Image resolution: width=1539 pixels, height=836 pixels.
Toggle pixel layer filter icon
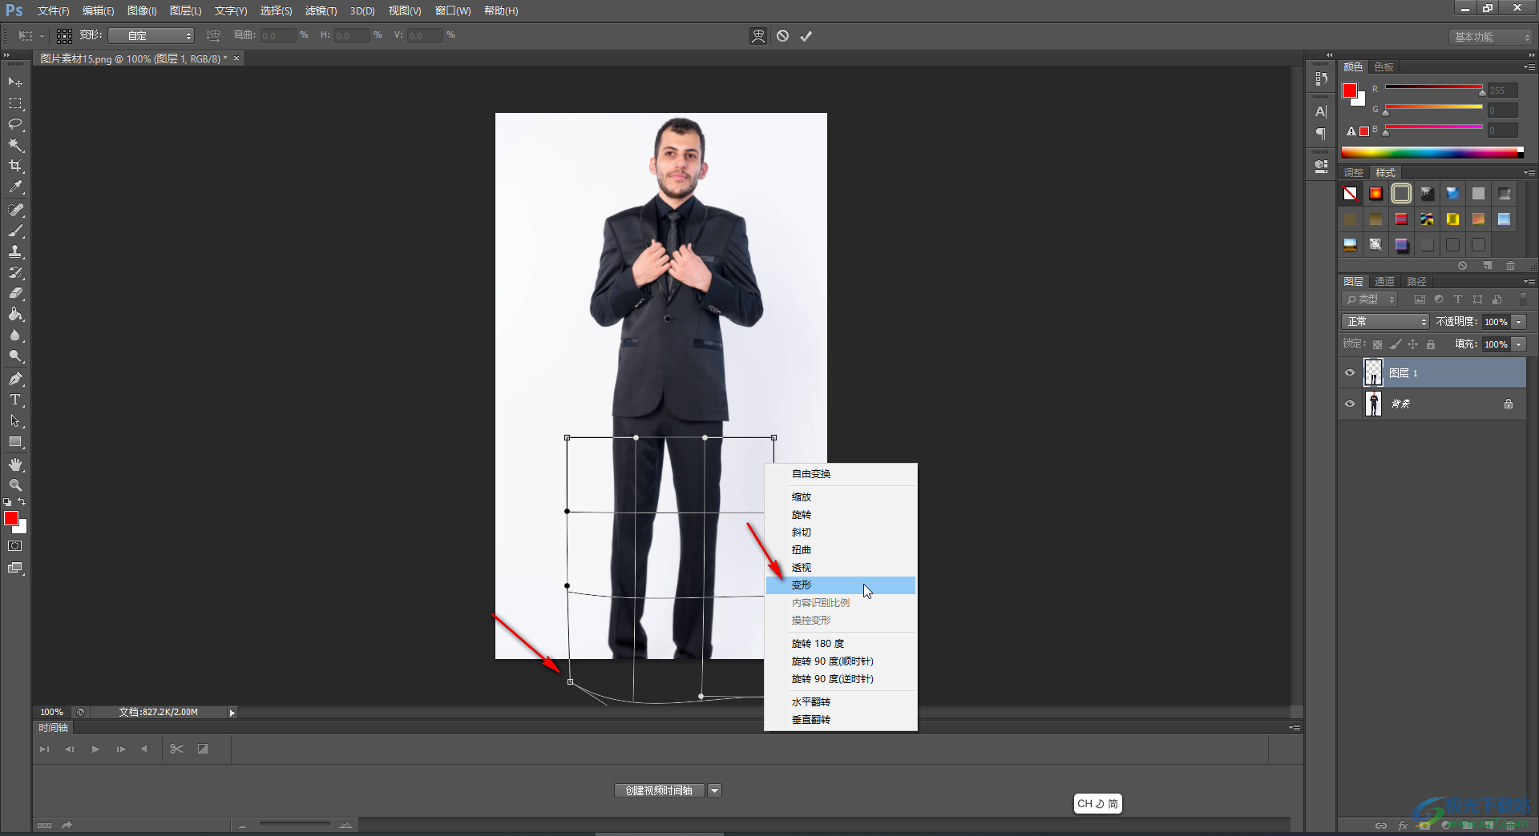click(1420, 299)
